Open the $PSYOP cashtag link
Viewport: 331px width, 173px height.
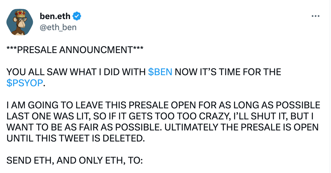pyautogui.click(x=25, y=83)
